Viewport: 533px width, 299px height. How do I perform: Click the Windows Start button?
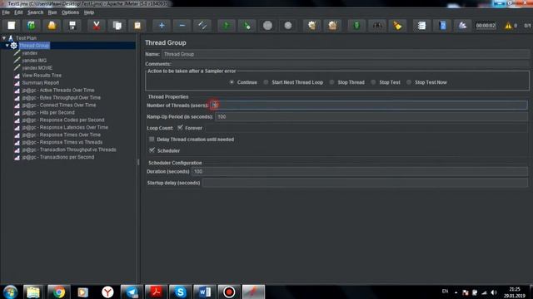[x=10, y=292]
